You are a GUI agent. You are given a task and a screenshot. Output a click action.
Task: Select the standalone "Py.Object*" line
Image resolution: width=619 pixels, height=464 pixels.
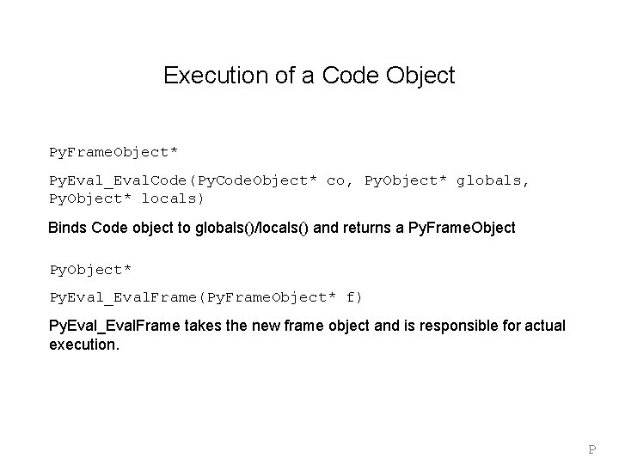pyautogui.click(x=90, y=270)
